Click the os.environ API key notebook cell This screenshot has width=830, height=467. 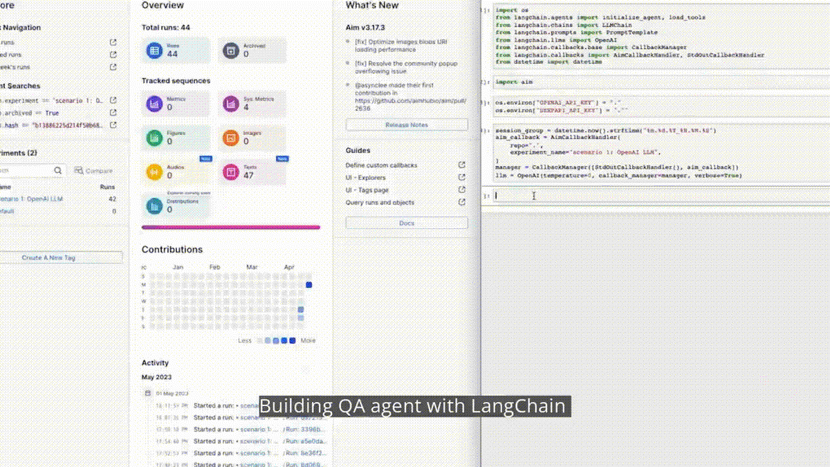[661, 107]
